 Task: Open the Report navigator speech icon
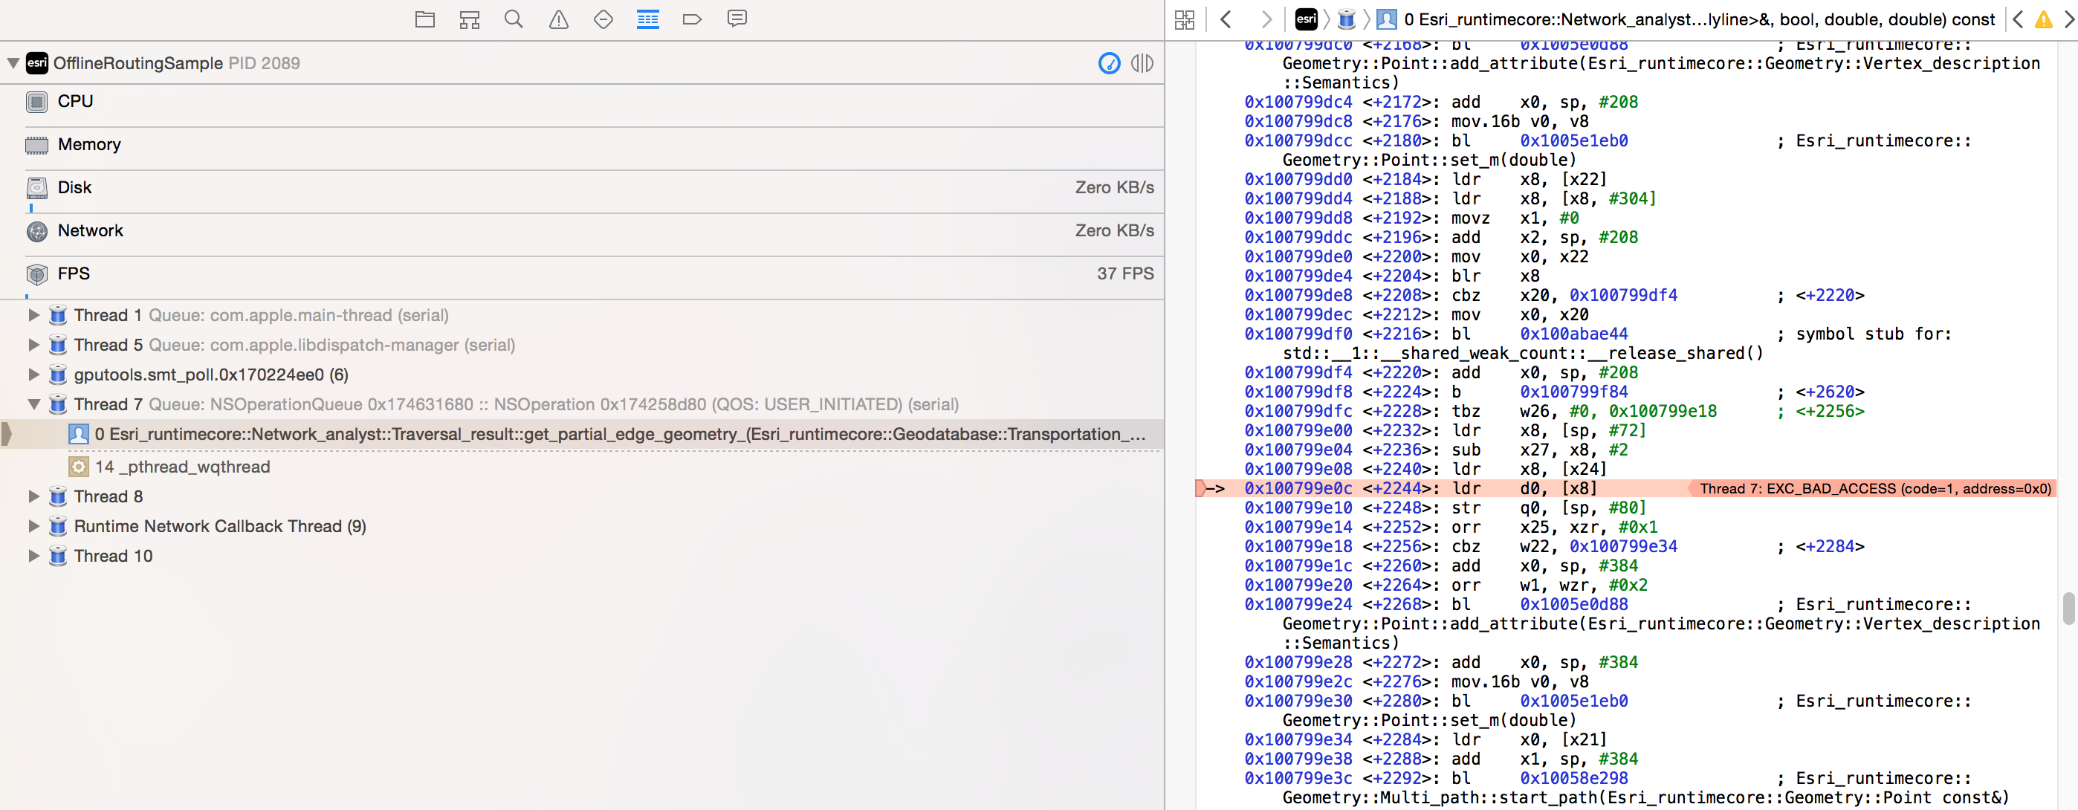[x=737, y=19]
